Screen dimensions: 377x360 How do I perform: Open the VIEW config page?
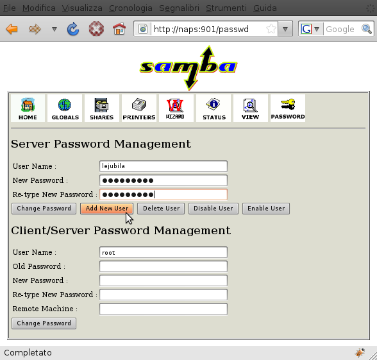point(250,108)
